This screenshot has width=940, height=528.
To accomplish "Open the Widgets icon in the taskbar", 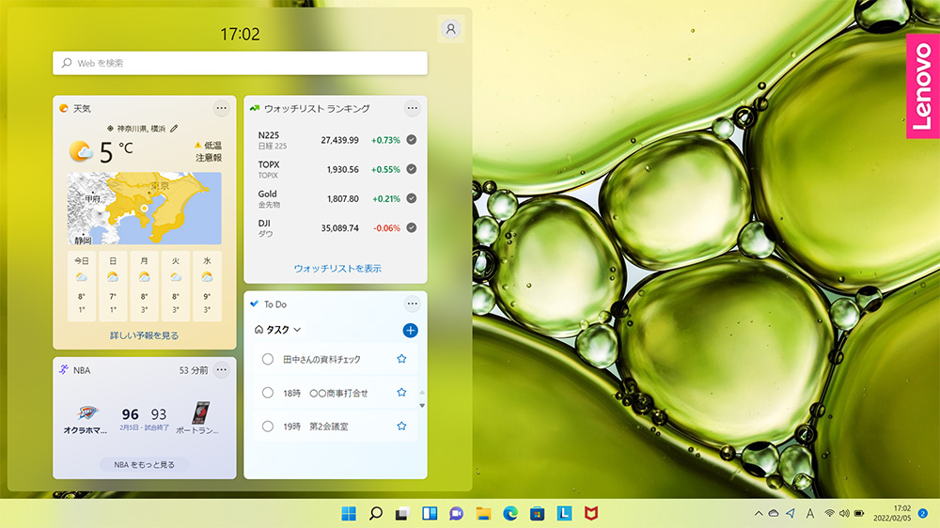I will tap(430, 513).
